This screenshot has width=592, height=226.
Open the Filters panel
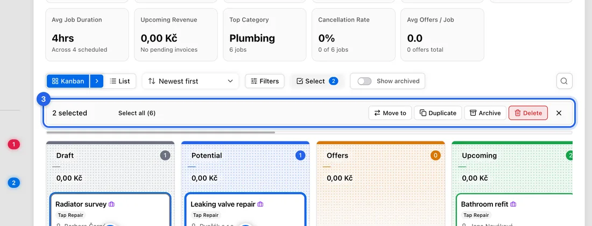(x=265, y=81)
